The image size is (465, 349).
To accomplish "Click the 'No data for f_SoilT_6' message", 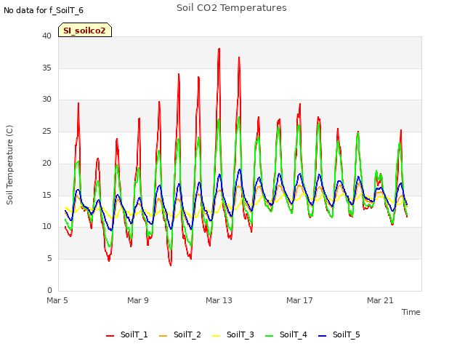I will [x=44, y=11].
